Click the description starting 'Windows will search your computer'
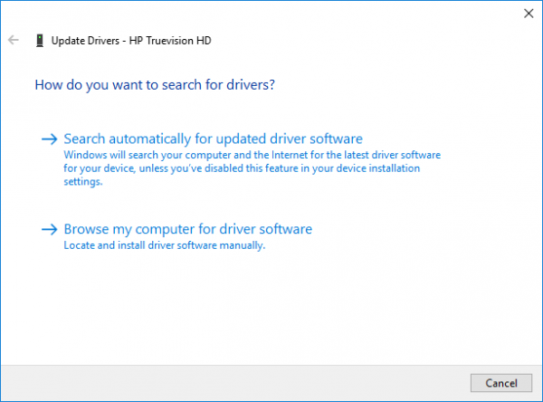This screenshot has height=402, width=543. pos(252,168)
